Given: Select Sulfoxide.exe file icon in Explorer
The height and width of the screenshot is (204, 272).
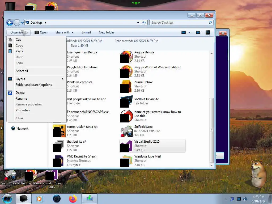Looking at the screenshot, I should (127, 131).
